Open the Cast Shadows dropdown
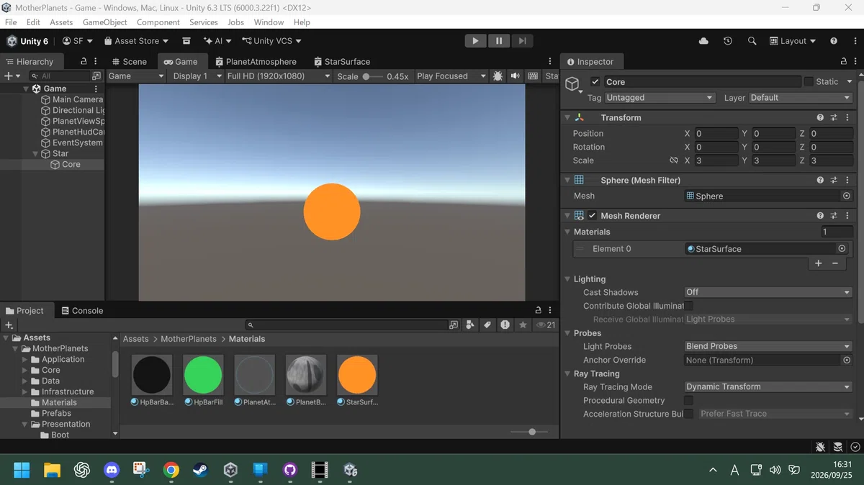The height and width of the screenshot is (485, 864). point(768,292)
